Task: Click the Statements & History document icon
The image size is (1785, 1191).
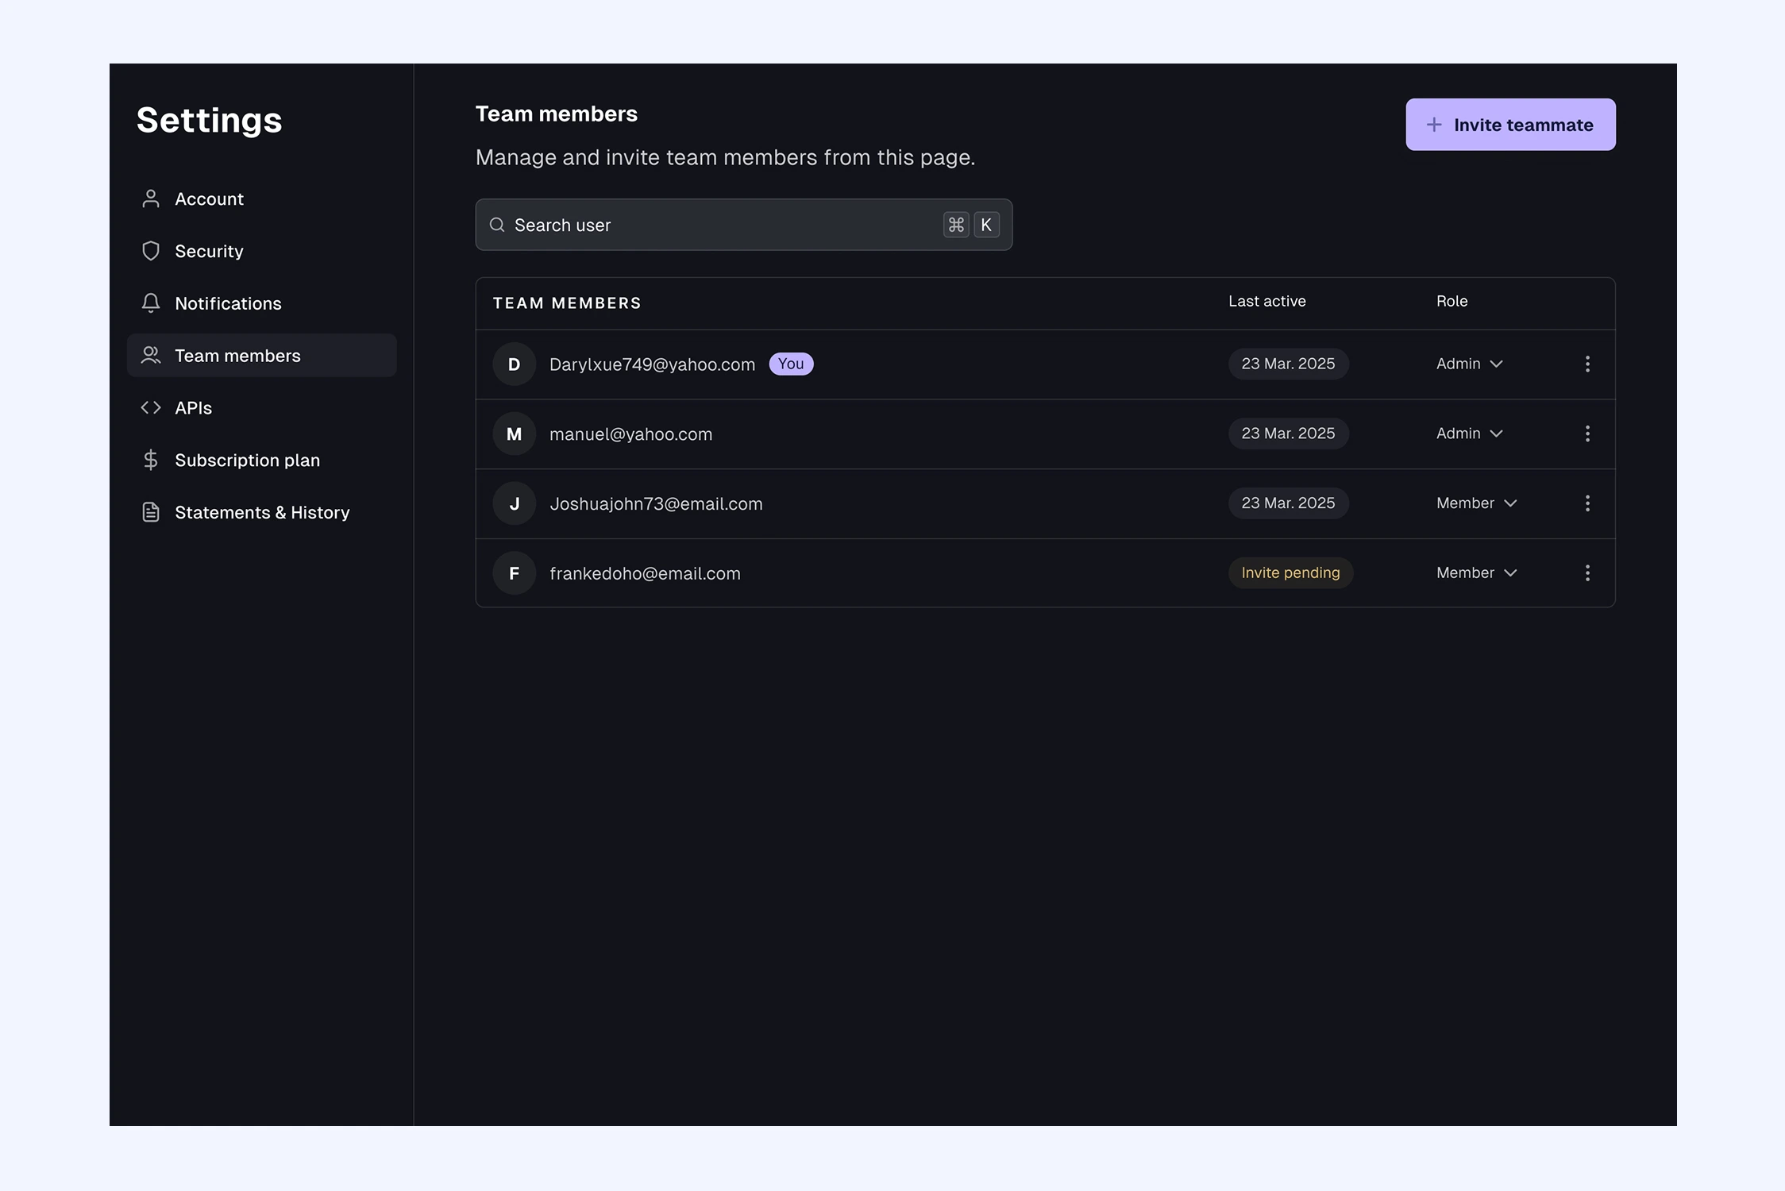Action: coord(151,512)
